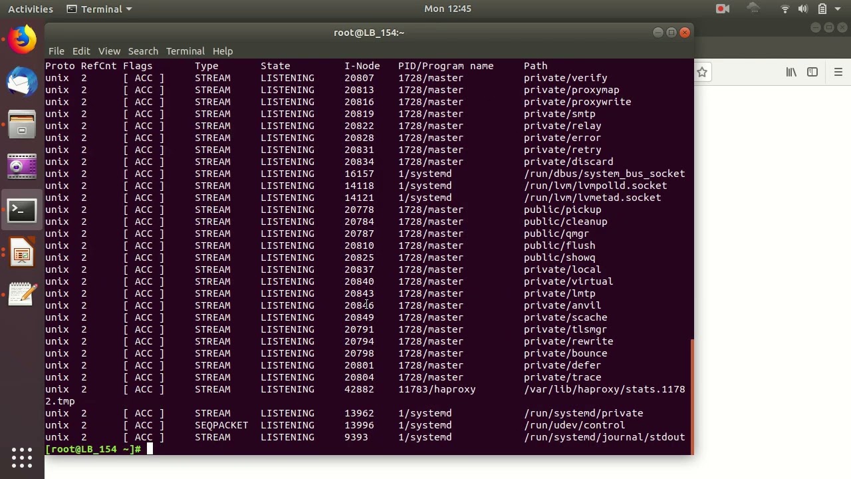Select the I-Node value '16157'

[x=359, y=174]
